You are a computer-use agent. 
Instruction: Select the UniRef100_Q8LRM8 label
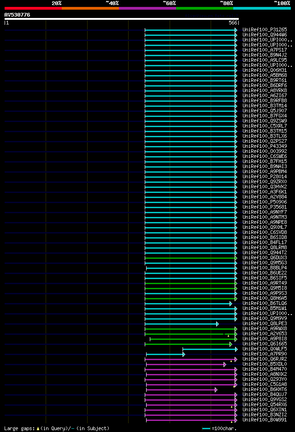[265, 248]
